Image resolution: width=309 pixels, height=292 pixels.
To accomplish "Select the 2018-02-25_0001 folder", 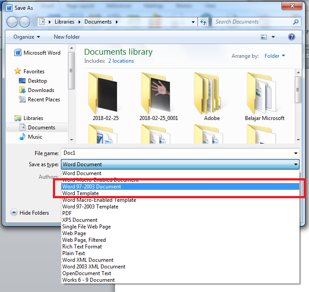I will tap(159, 96).
